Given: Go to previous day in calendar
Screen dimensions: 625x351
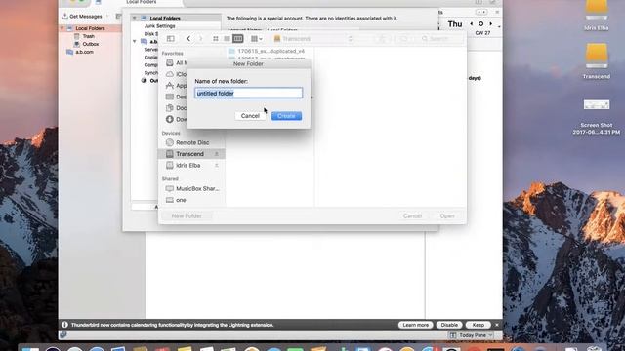Looking at the screenshot, I should pos(472,23).
